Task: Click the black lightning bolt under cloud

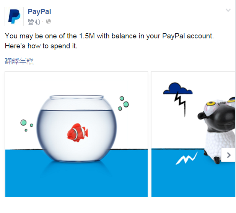Action: (180, 104)
